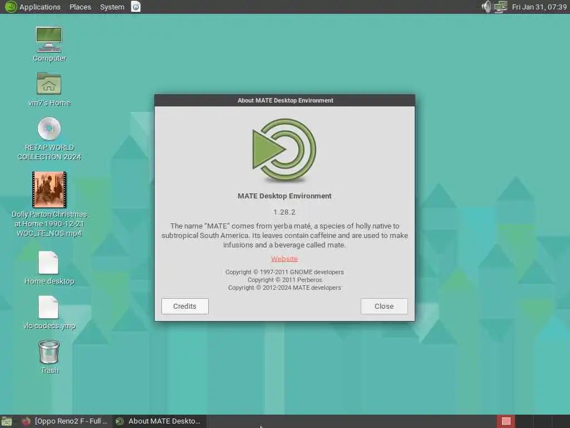Select the red active workspace in switcher
The image size is (570, 428).
[506, 421]
